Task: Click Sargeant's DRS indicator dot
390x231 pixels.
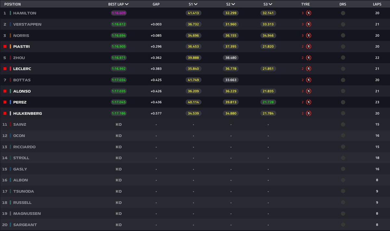Action: [343, 225]
